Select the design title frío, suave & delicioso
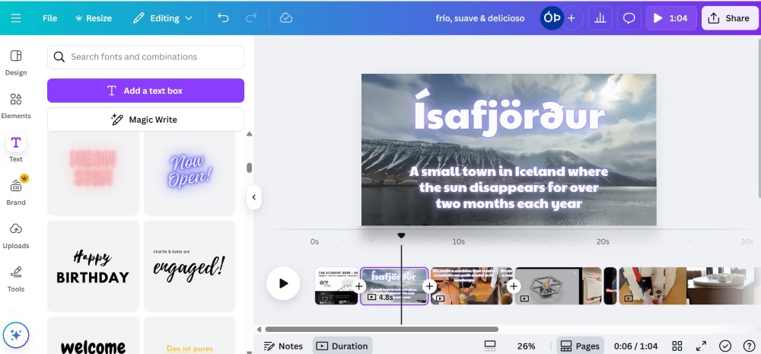 click(480, 18)
